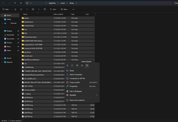Click the Rename icon in context menu
The width and height of the screenshot is (178, 122).
(77, 66)
